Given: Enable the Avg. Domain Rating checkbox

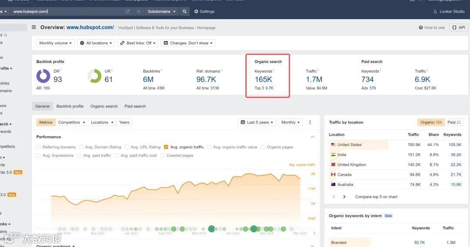Looking at the screenshot, I should pyautogui.click(x=81, y=147).
